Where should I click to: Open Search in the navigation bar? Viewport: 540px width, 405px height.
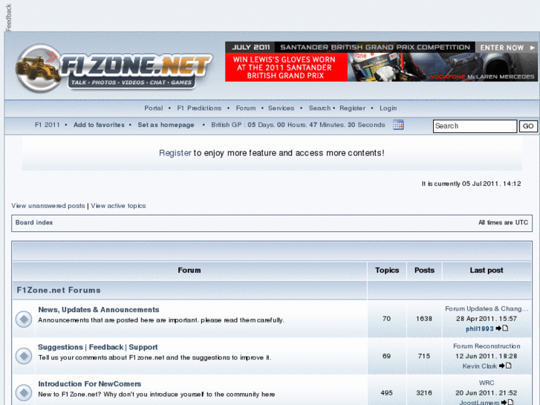point(319,108)
